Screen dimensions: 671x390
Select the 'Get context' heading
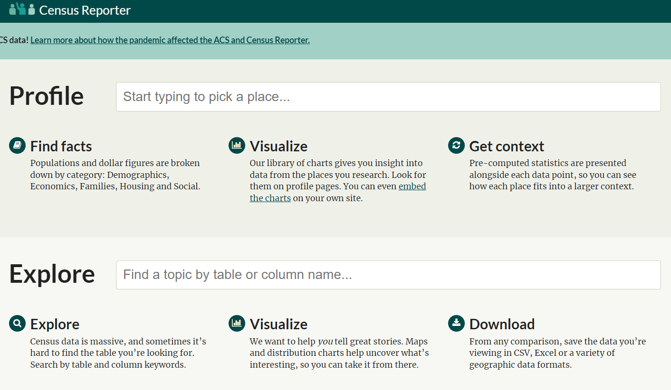point(507,146)
